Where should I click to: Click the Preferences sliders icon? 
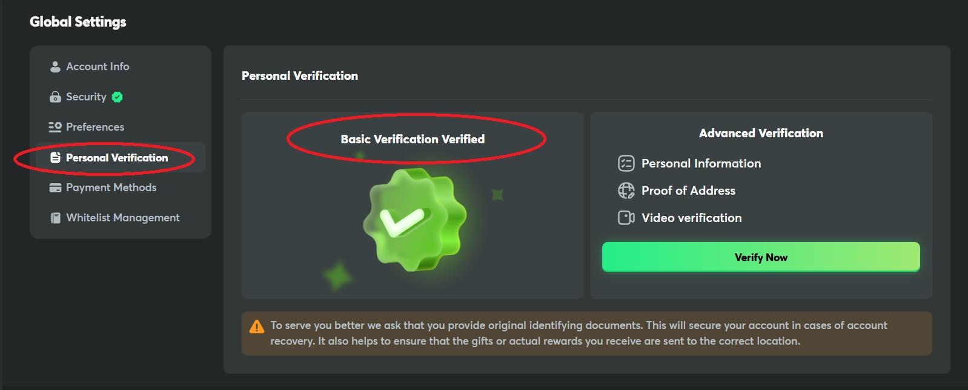[x=55, y=127]
